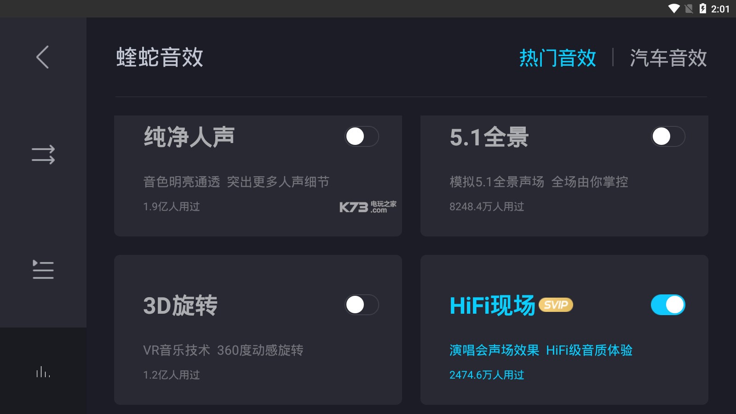Enable the 纯净人声 sound effect

click(x=362, y=137)
